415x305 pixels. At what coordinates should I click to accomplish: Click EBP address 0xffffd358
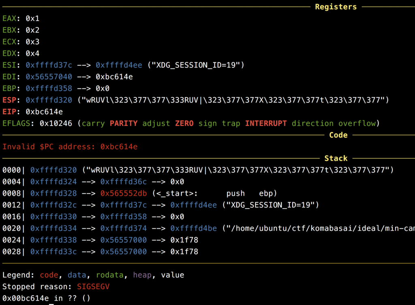pos(49,88)
